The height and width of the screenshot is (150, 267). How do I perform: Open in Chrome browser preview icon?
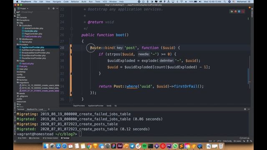(232, 11)
